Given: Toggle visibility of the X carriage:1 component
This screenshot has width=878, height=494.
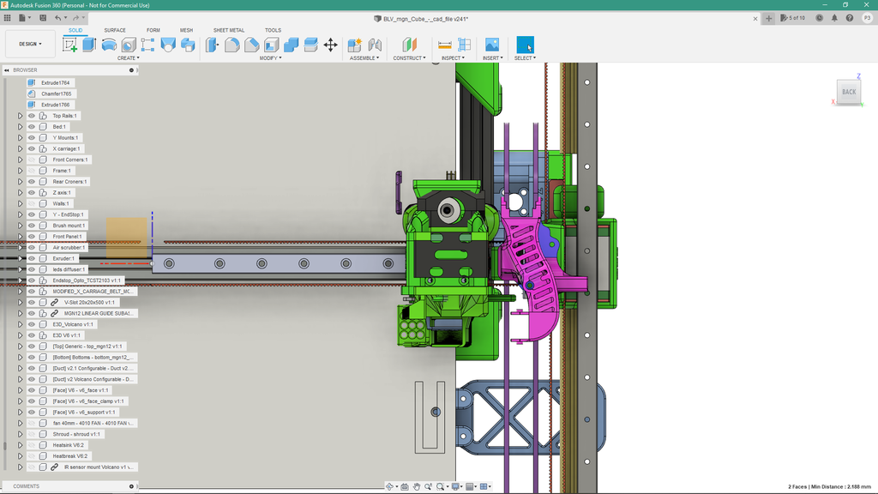Looking at the screenshot, I should click(x=32, y=148).
